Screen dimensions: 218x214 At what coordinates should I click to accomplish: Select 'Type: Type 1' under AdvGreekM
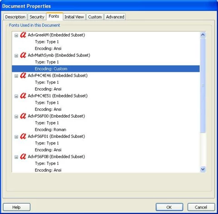[47, 42]
